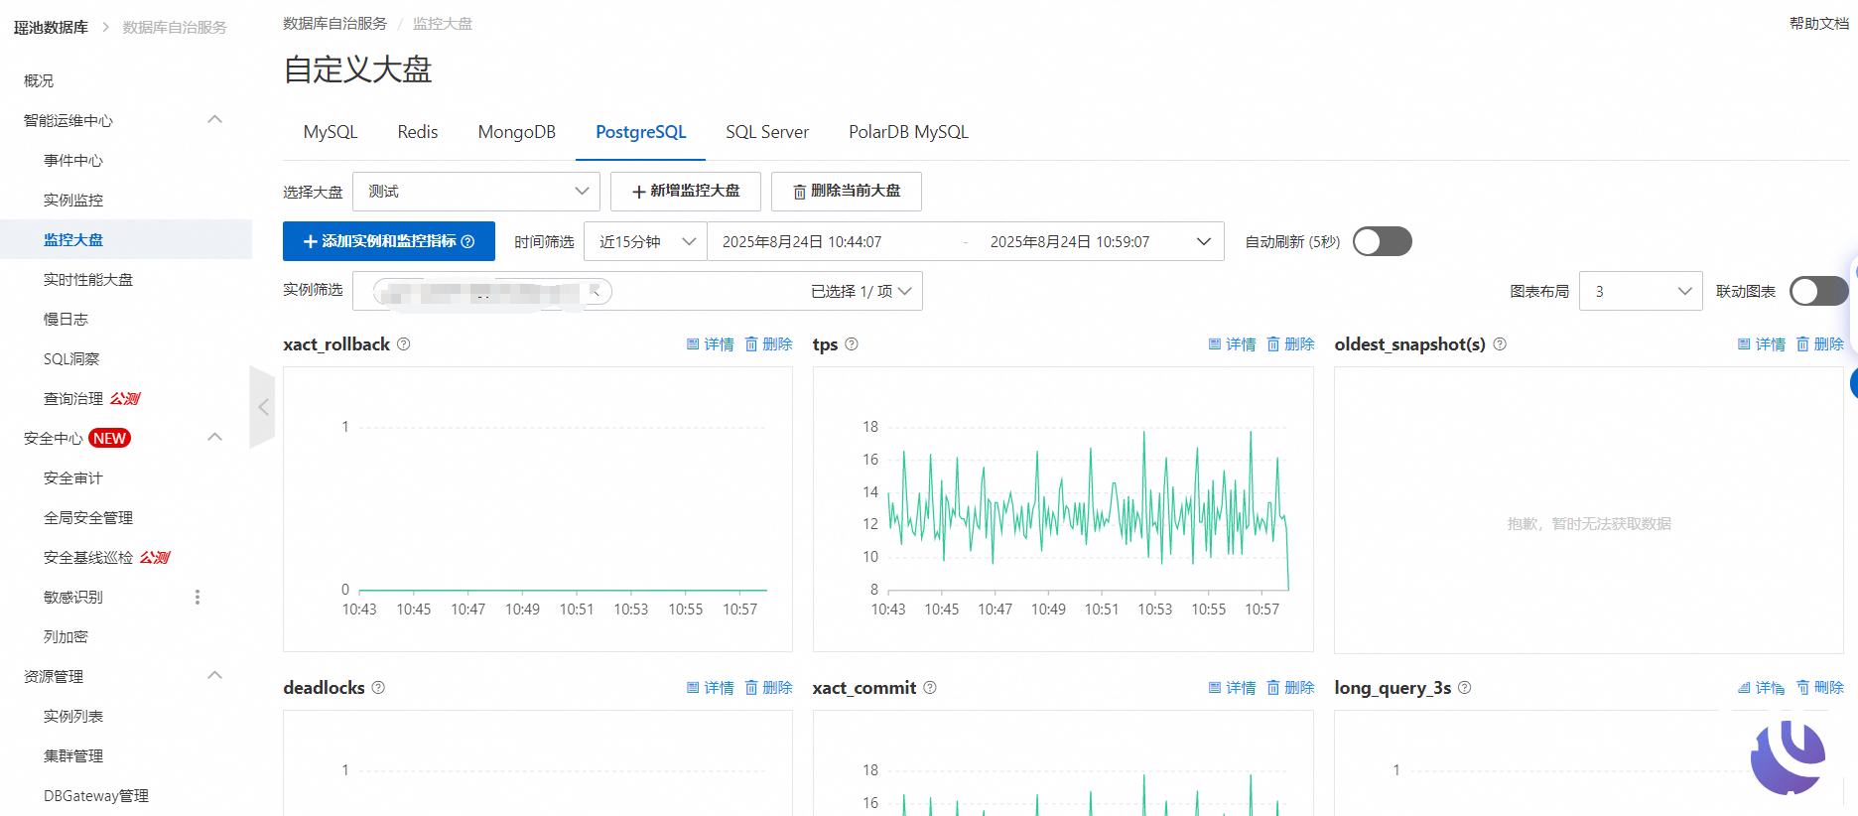Collapse the 资源管理 menu group

[x=214, y=676]
